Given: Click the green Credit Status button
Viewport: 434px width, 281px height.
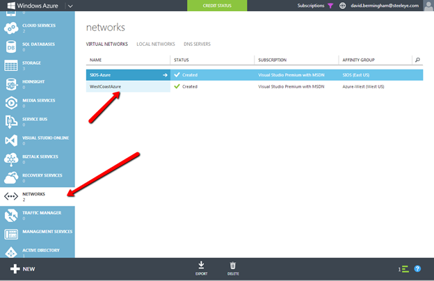Looking at the screenshot, I should (217, 6).
